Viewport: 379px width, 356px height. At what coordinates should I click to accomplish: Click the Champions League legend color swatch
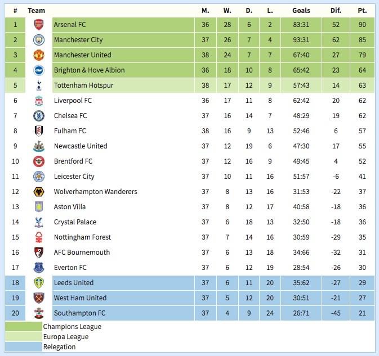click(x=24, y=327)
